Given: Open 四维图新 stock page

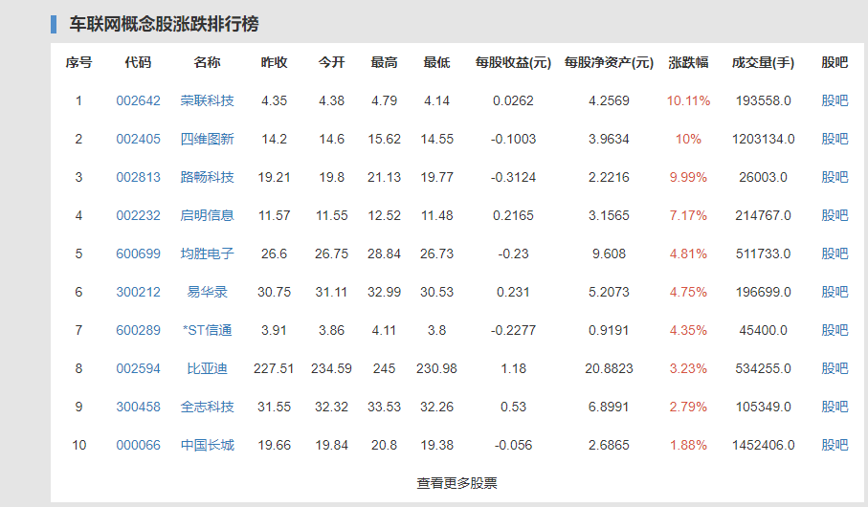Looking at the screenshot, I should point(207,139).
